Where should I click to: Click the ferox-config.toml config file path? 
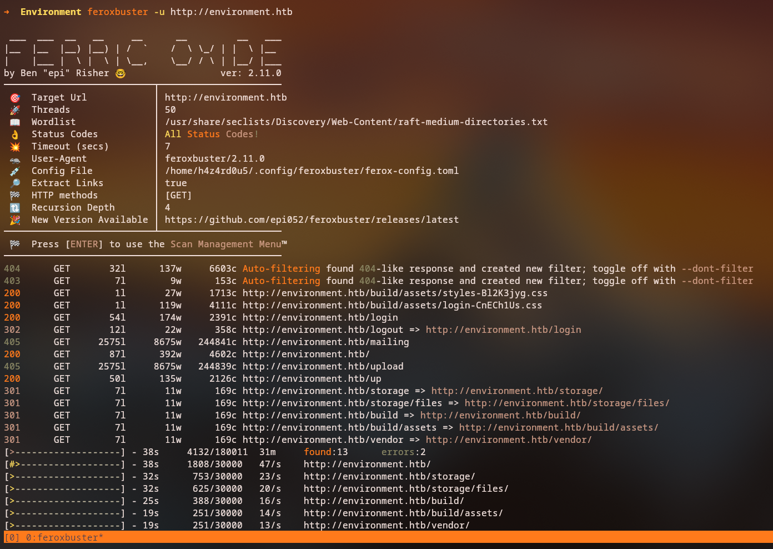(312, 171)
